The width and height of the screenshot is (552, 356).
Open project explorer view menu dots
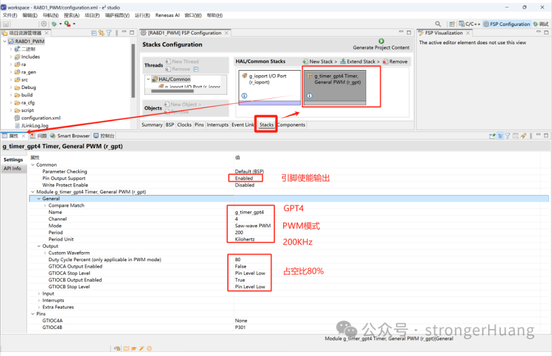(117, 33)
